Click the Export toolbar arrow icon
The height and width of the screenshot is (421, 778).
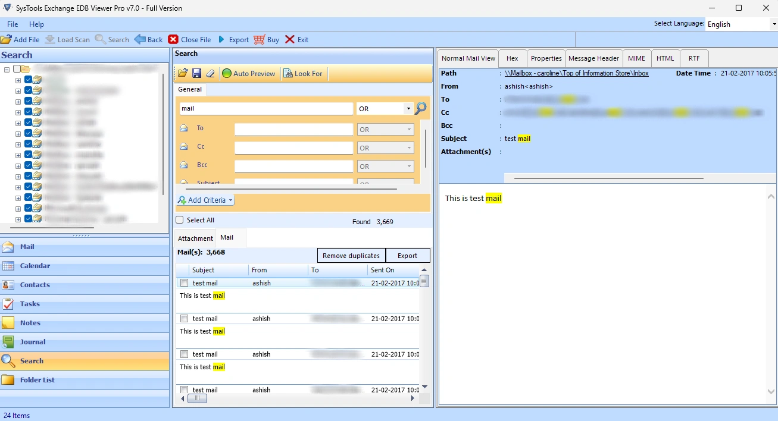[x=221, y=40]
